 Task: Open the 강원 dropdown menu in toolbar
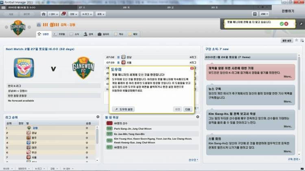[x=74, y=13]
